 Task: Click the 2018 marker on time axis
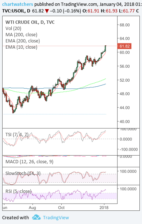(104, 208)
